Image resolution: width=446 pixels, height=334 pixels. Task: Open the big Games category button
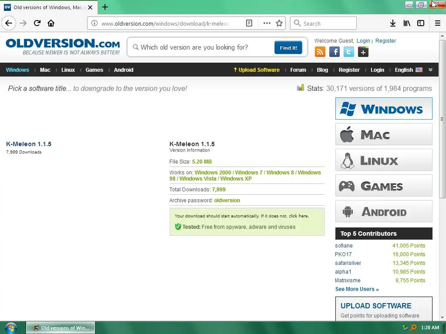coord(384,186)
